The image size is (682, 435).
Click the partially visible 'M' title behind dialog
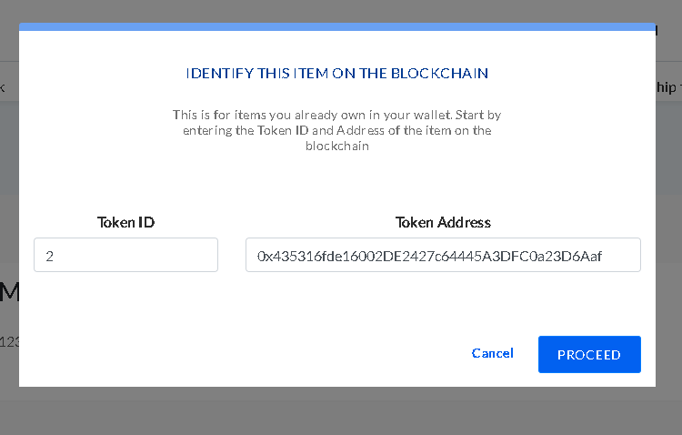click(x=9, y=292)
